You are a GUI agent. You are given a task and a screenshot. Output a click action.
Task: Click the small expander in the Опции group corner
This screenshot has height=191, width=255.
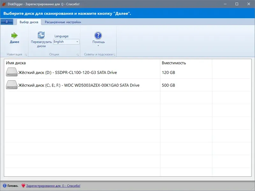pyautogui.click(x=77, y=54)
